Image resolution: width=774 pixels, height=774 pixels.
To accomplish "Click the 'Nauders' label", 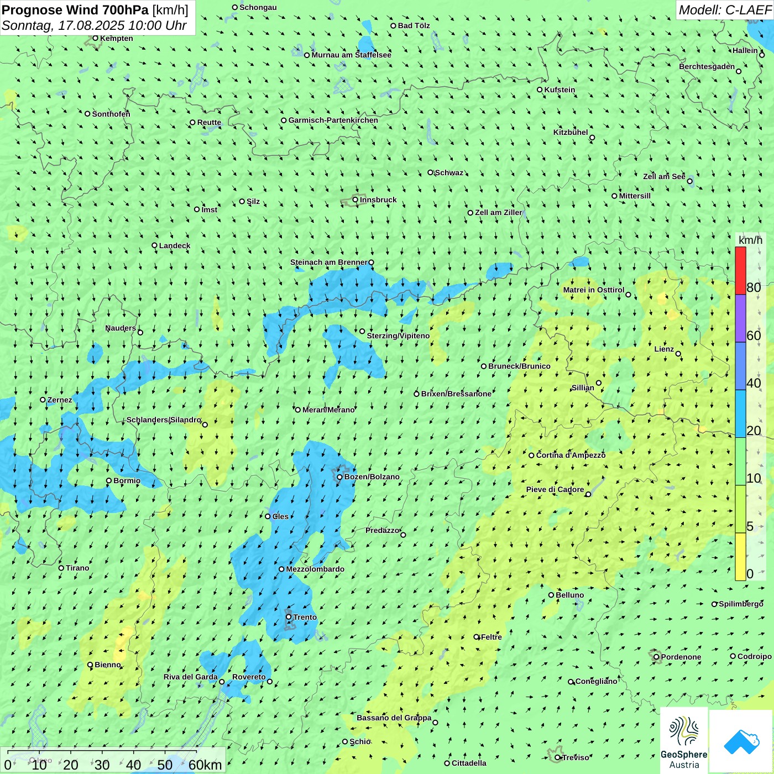I will click(121, 328).
